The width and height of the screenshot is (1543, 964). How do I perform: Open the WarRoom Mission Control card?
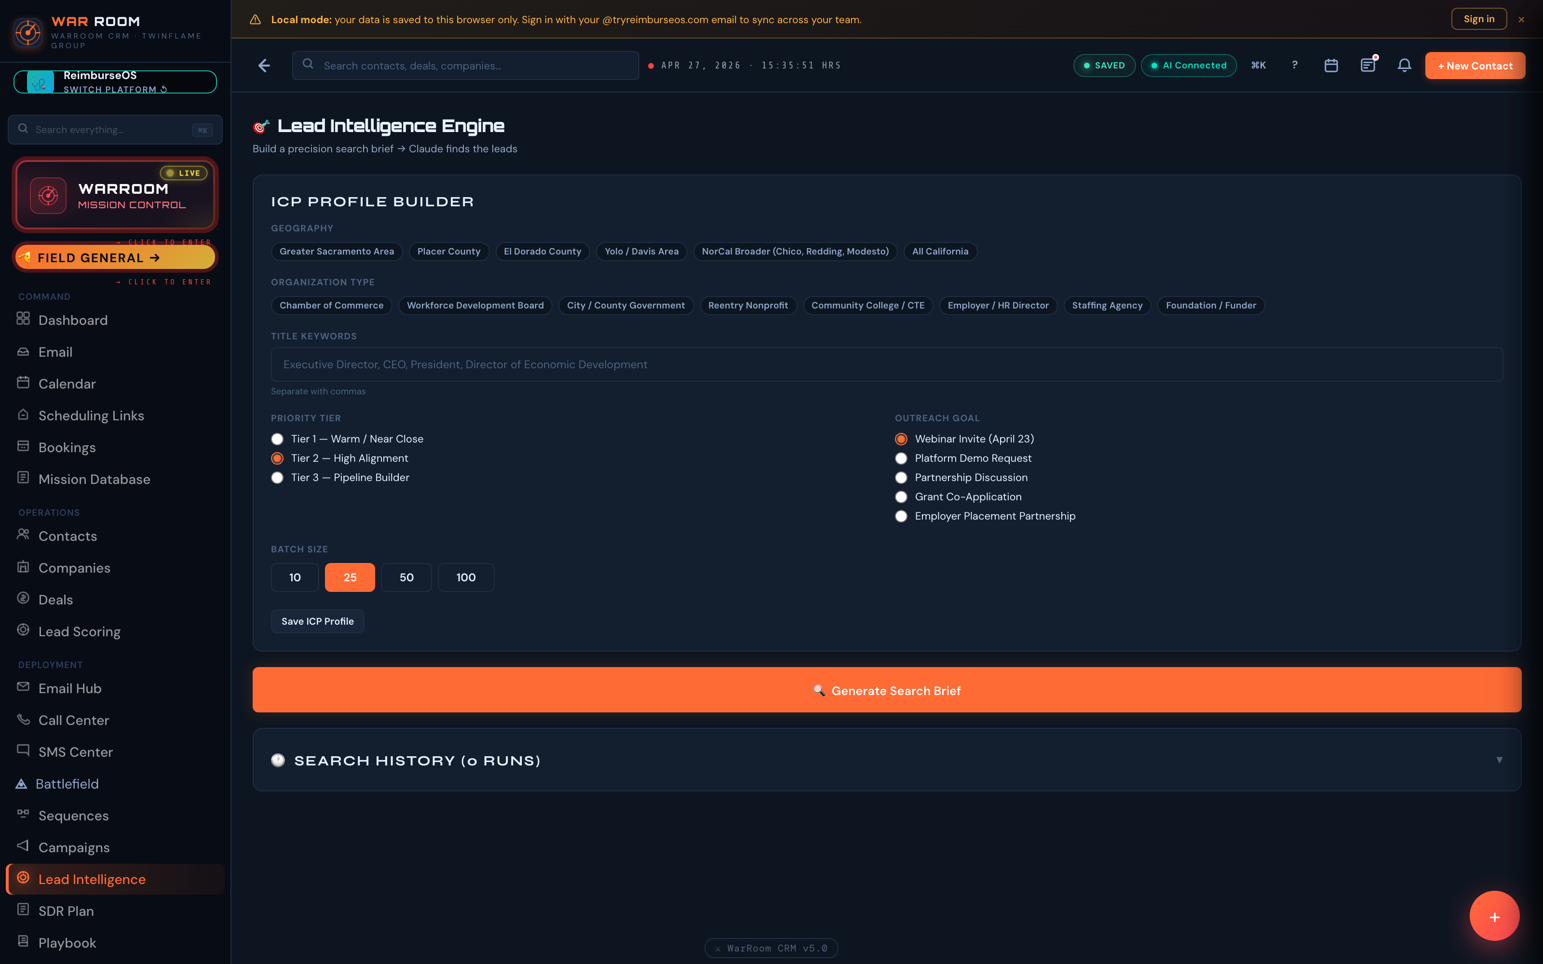coord(115,195)
